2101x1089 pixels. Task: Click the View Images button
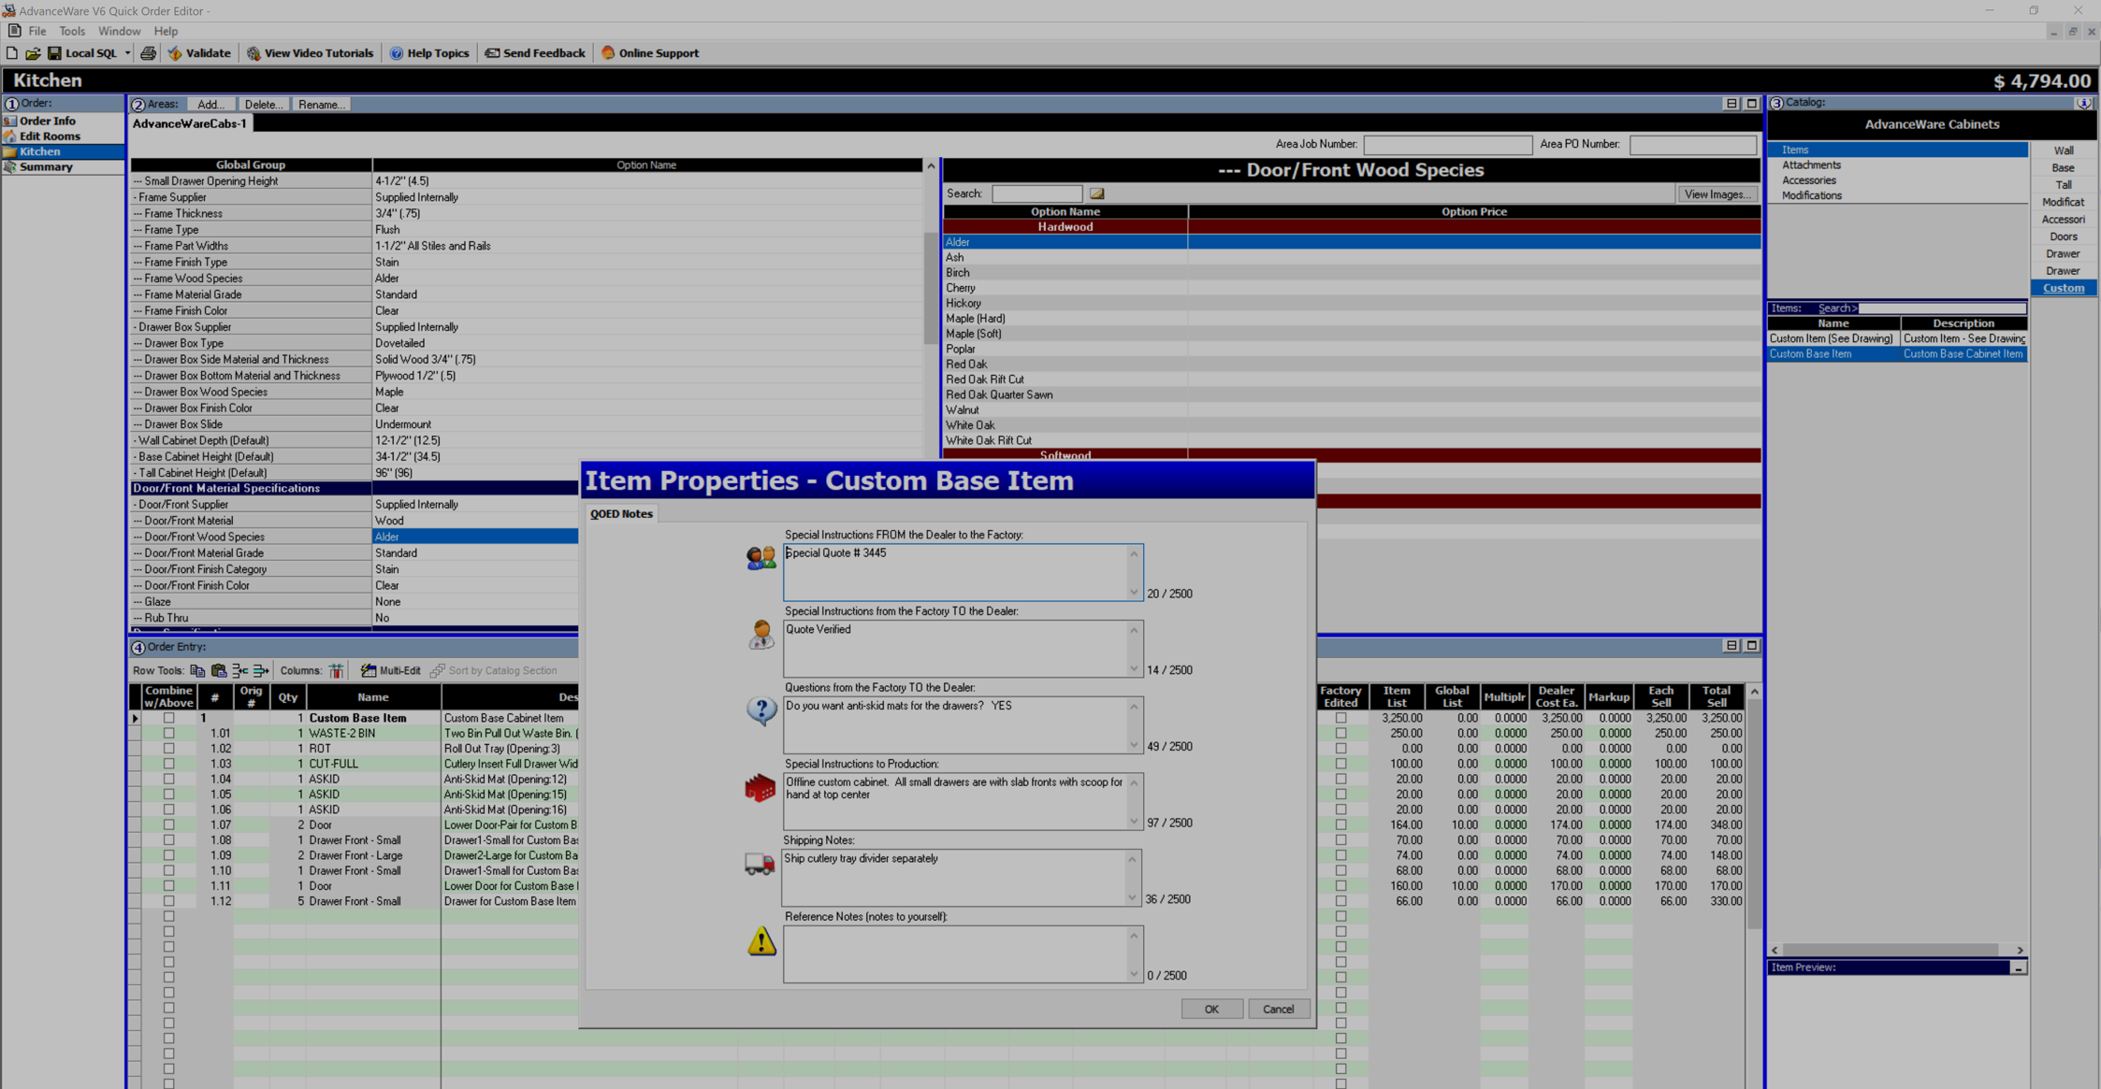pos(1717,193)
